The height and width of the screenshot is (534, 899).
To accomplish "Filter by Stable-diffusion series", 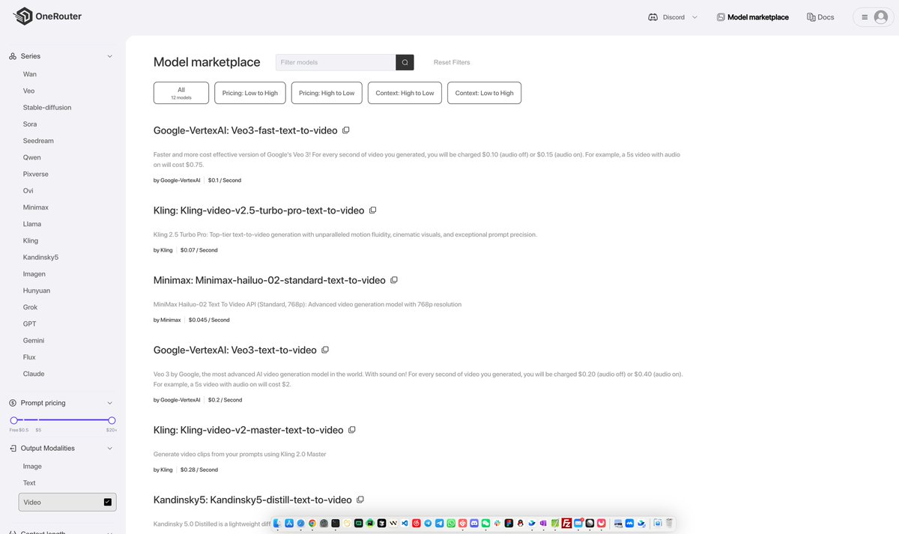I will click(47, 107).
